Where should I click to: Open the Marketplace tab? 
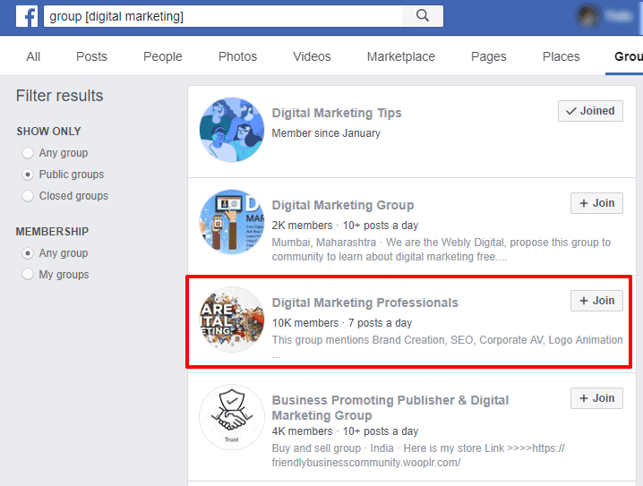pyautogui.click(x=400, y=56)
